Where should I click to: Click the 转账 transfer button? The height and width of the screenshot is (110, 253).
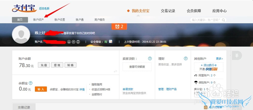point(71,65)
